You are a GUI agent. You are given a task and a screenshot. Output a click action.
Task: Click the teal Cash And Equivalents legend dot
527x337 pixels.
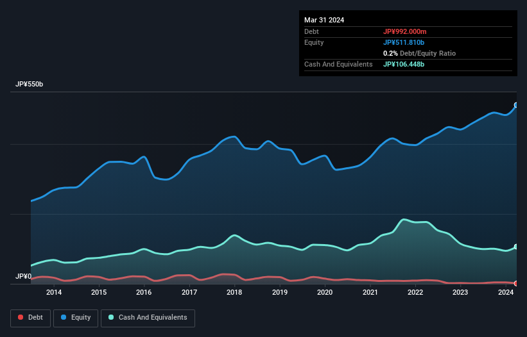pyautogui.click(x=112, y=318)
